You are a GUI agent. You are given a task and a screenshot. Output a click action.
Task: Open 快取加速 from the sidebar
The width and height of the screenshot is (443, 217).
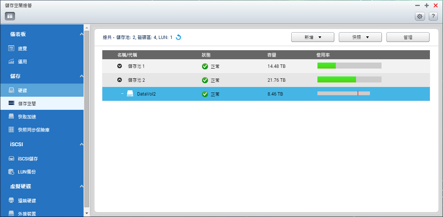(x=27, y=117)
